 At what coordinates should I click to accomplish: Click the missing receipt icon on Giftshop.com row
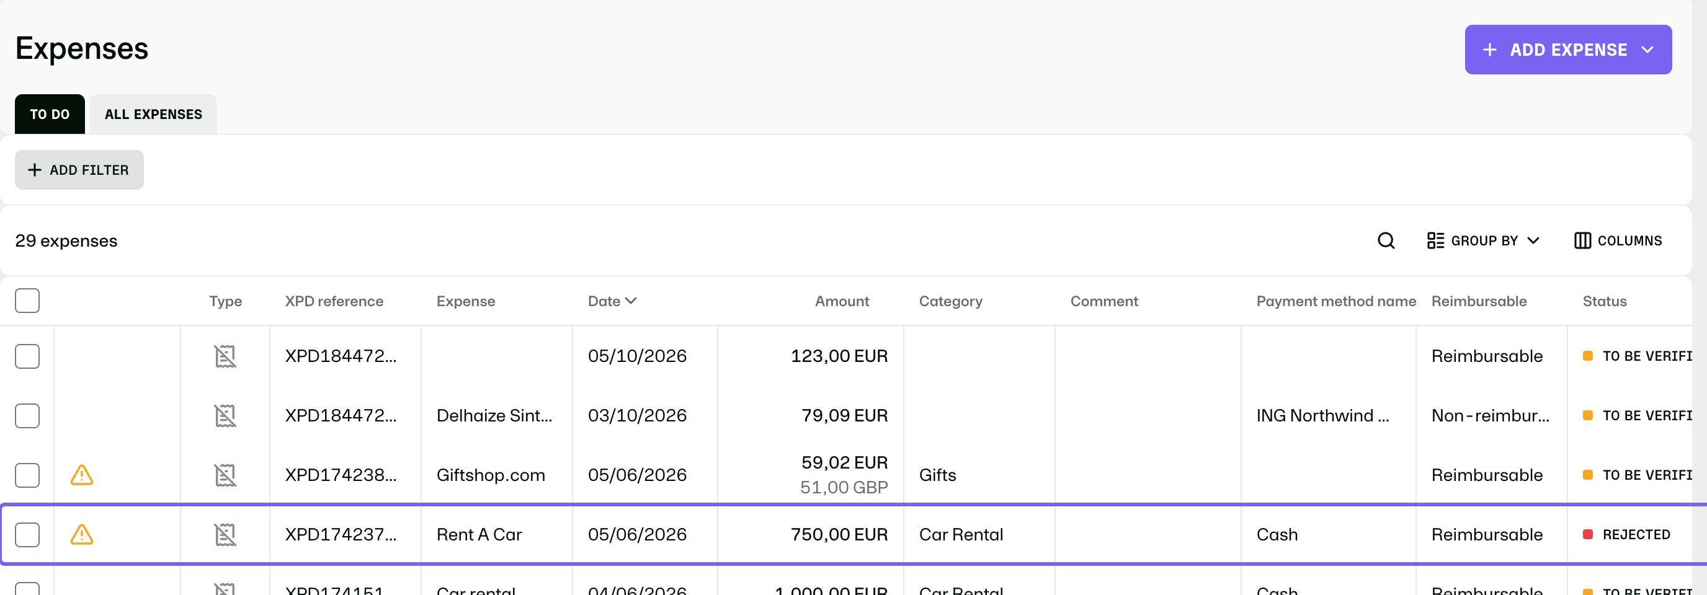coord(225,475)
